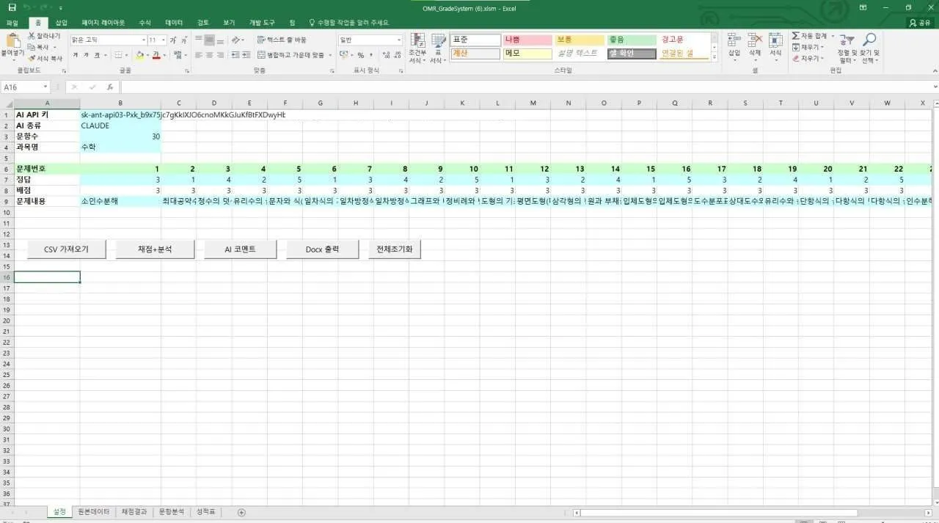Click the comma style icon
Viewport: 939px width, 523px height.
pos(371,55)
